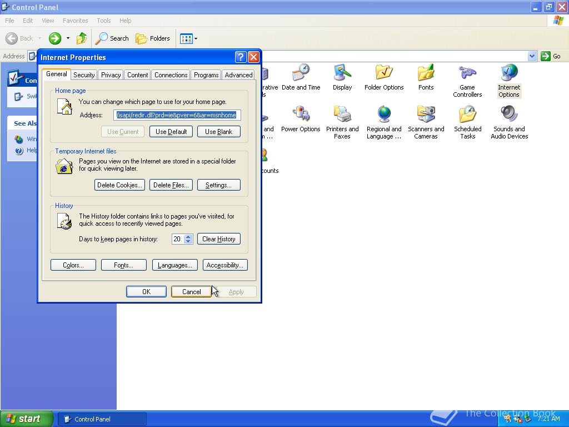Click the Temporary Internet files folder icon
The image size is (569, 427).
point(64,166)
